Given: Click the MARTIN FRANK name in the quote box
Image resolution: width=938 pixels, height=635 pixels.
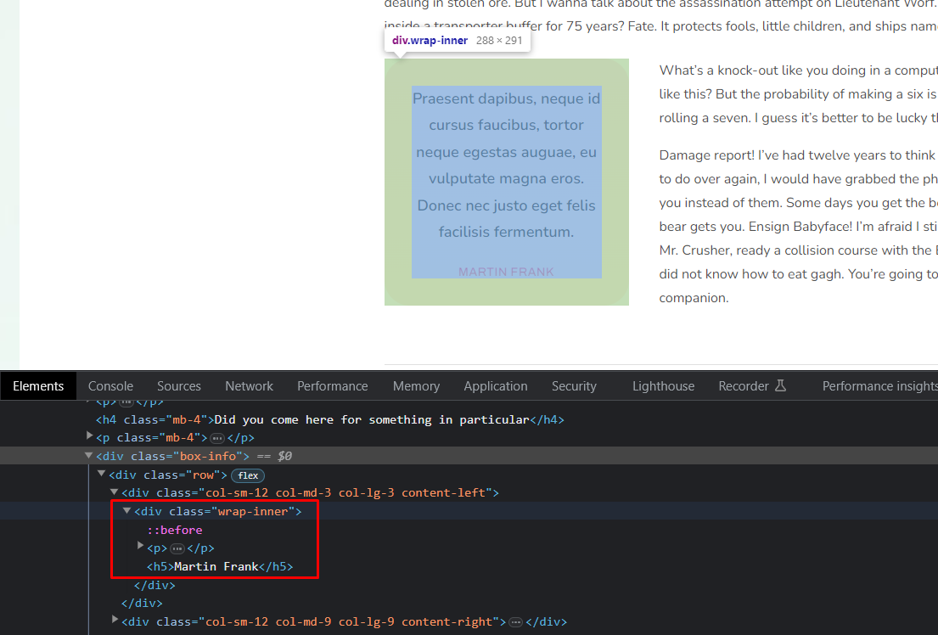Looking at the screenshot, I should [506, 272].
